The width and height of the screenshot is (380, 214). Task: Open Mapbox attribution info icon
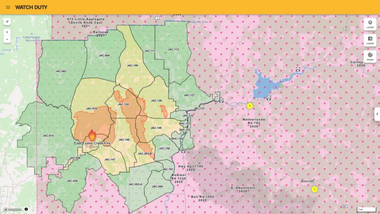(x=26, y=209)
